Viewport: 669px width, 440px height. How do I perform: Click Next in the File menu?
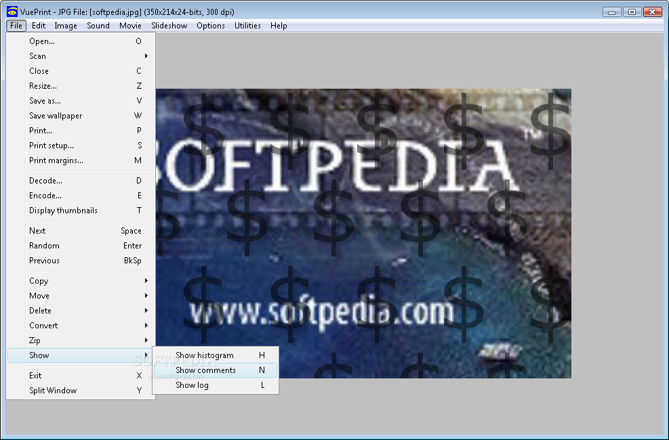coord(81,231)
